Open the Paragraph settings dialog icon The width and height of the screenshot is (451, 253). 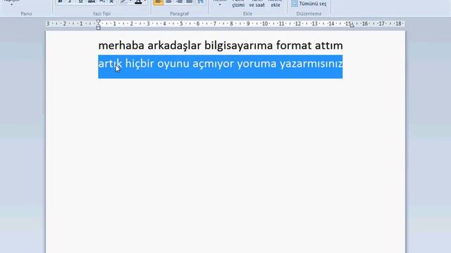[x=200, y=1]
